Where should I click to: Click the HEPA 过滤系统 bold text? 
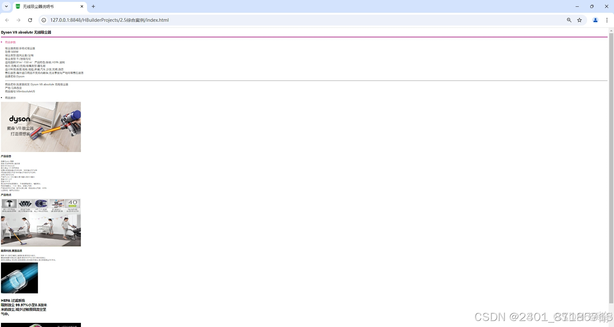click(x=13, y=300)
